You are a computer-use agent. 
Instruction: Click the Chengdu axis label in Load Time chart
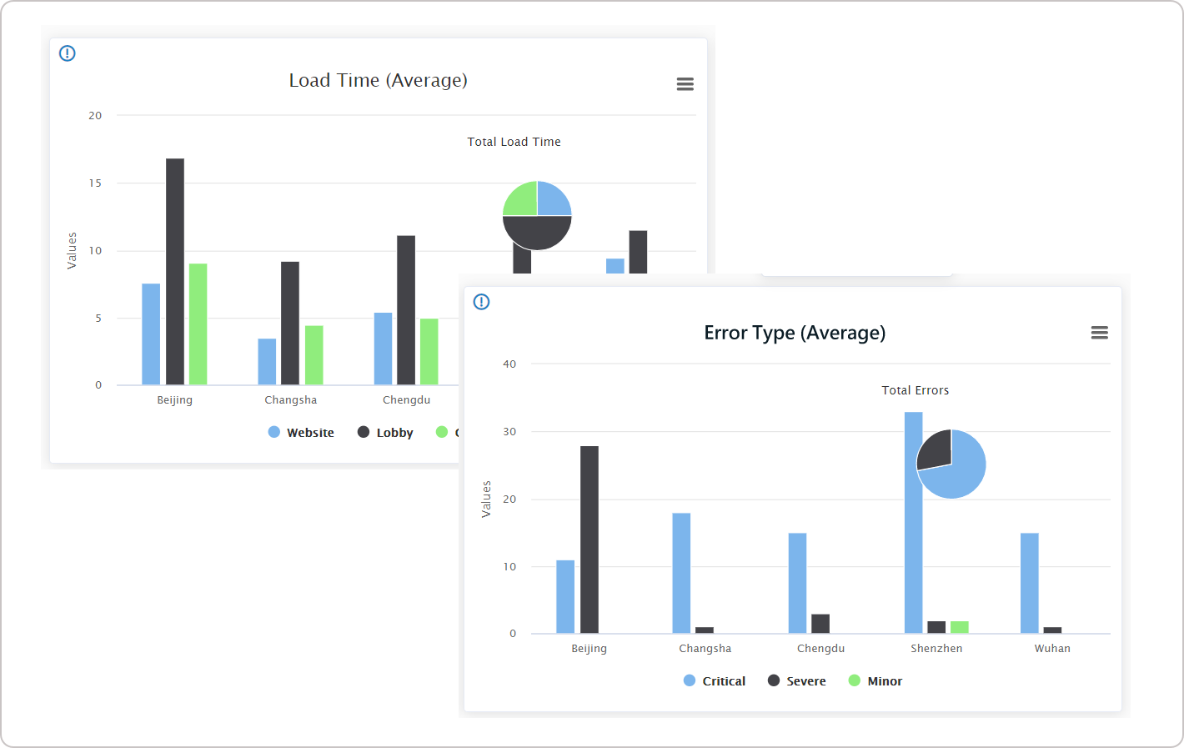pyautogui.click(x=407, y=399)
